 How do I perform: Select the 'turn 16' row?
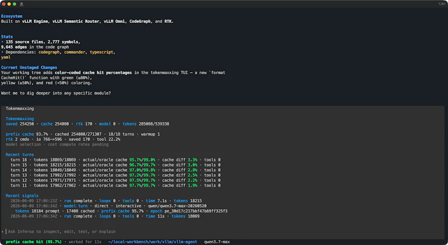[115, 160]
